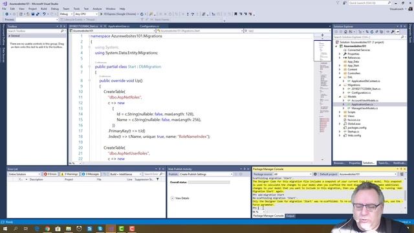Select Startup.cs in Solution Explorer
414x233 pixels.
click(x=353, y=131)
